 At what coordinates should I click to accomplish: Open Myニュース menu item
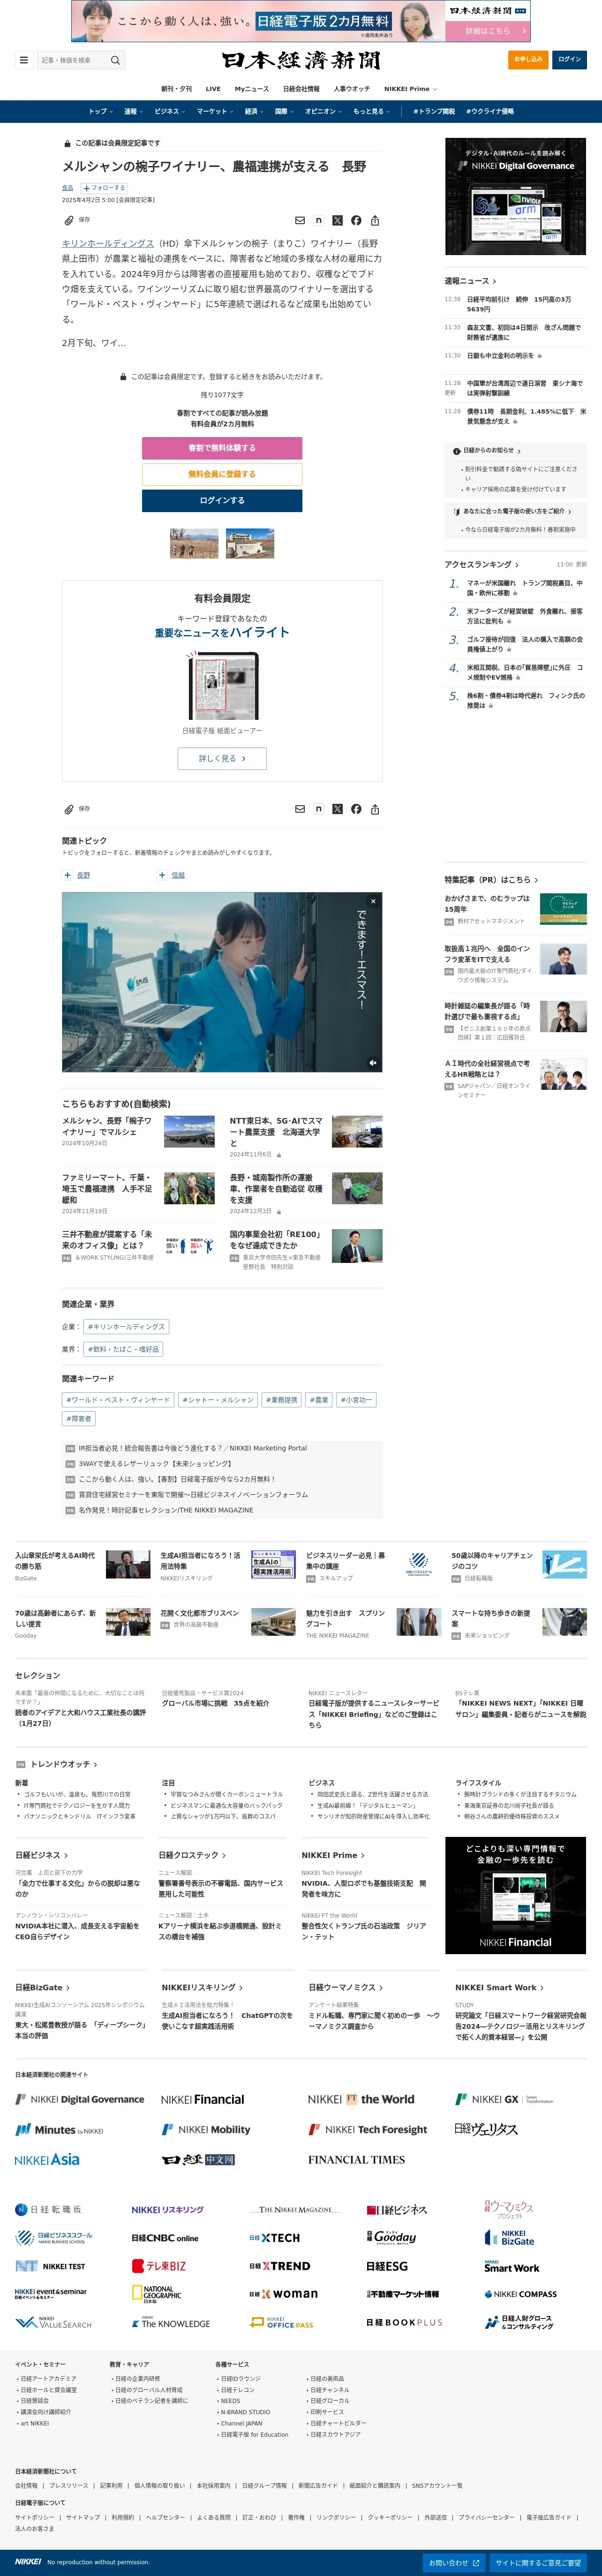click(251, 89)
